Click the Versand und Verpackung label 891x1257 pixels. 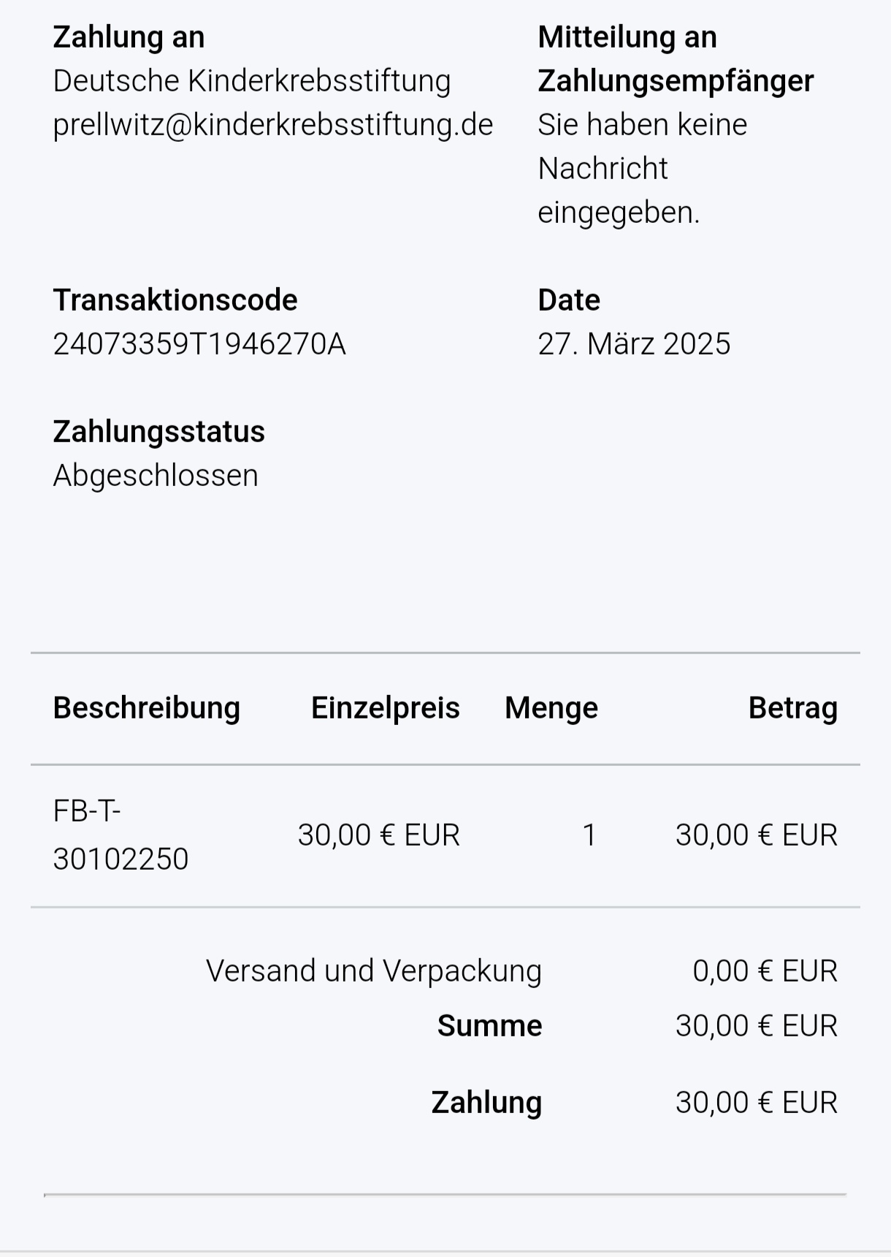(x=373, y=971)
